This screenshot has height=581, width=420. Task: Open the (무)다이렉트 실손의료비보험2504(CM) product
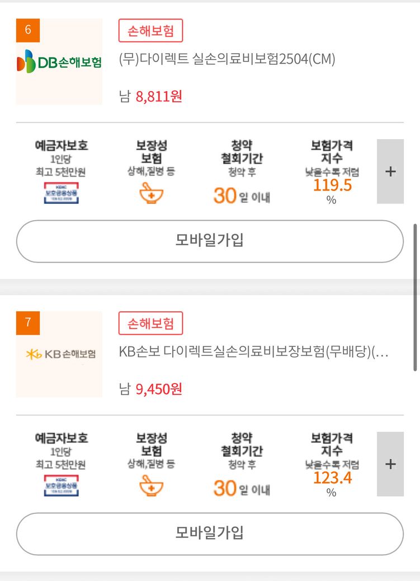(227, 59)
